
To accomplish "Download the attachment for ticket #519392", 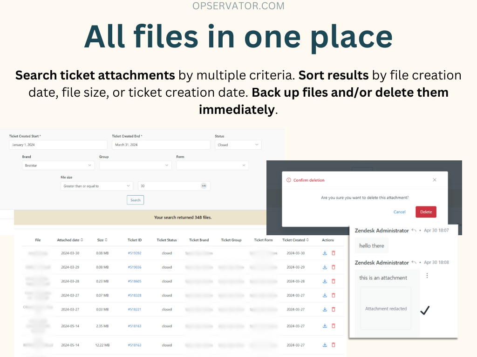I will (325, 253).
